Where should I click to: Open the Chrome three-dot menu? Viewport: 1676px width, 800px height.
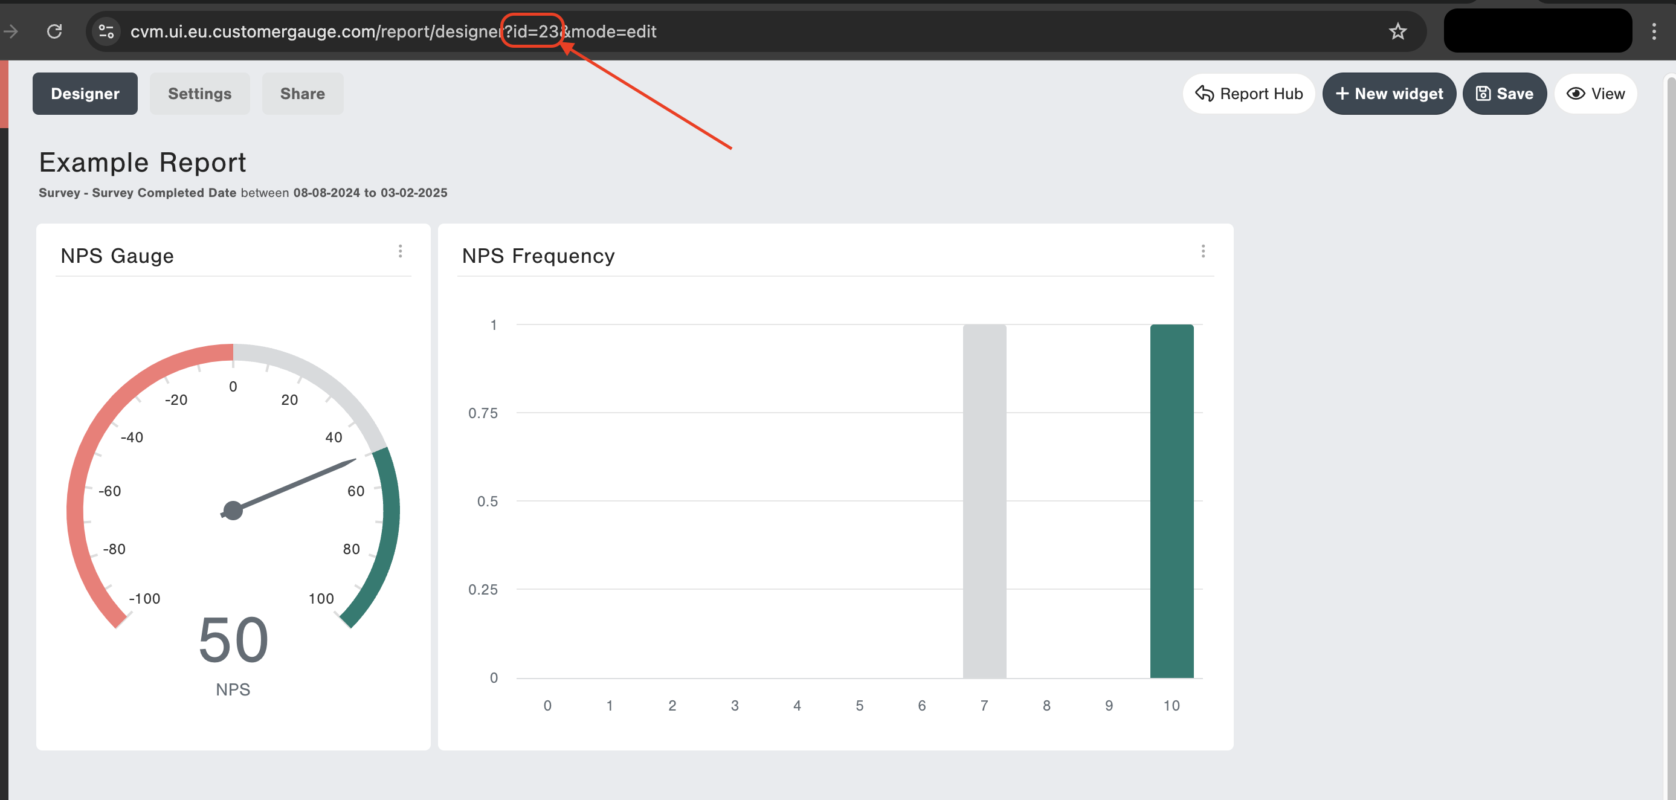point(1653,31)
